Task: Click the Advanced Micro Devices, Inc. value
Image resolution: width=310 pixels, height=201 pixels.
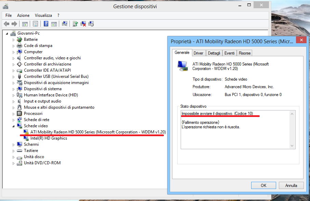Action: pyautogui.click(x=249, y=87)
